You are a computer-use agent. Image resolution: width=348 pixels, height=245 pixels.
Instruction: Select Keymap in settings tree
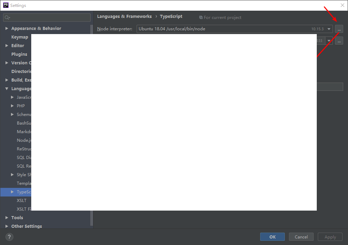coord(20,37)
